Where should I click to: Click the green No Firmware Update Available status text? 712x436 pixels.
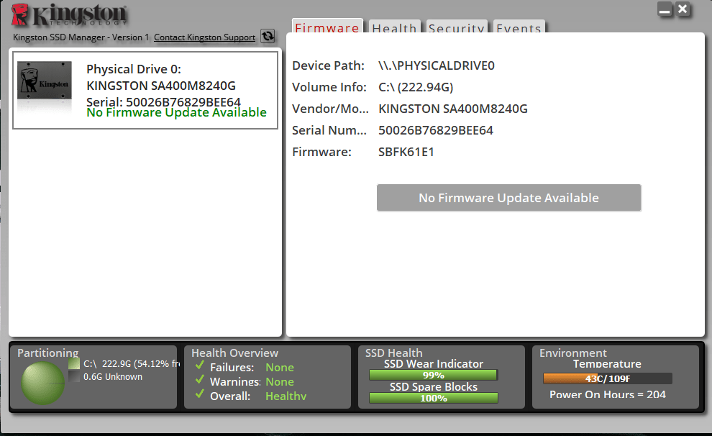pos(177,112)
